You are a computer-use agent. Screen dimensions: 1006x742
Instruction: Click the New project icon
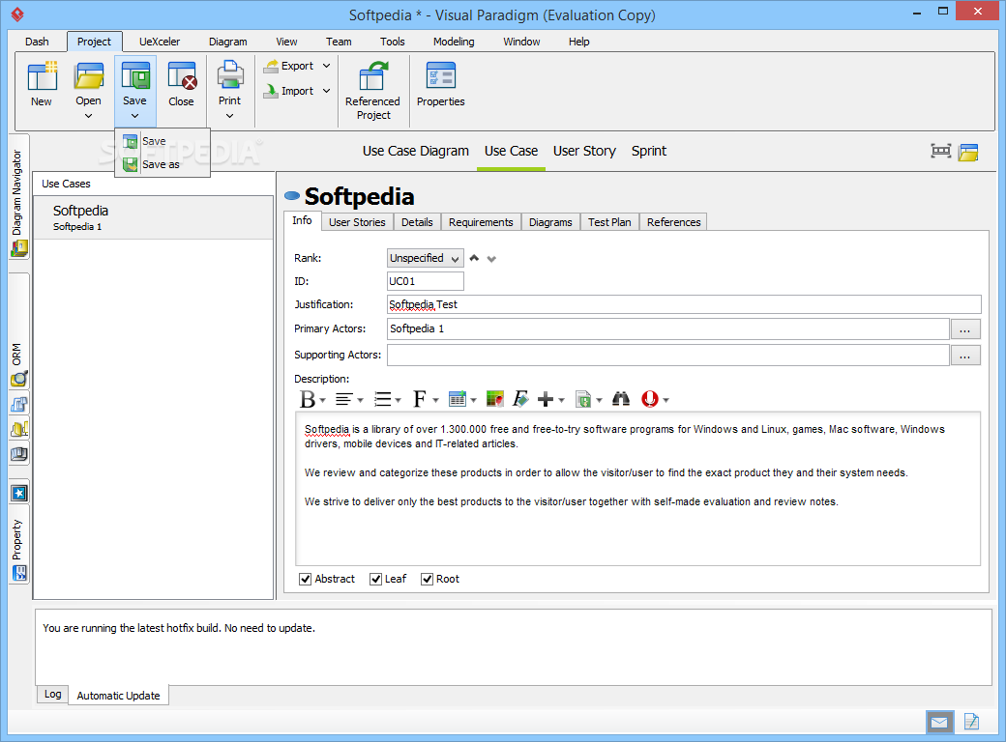coord(42,75)
